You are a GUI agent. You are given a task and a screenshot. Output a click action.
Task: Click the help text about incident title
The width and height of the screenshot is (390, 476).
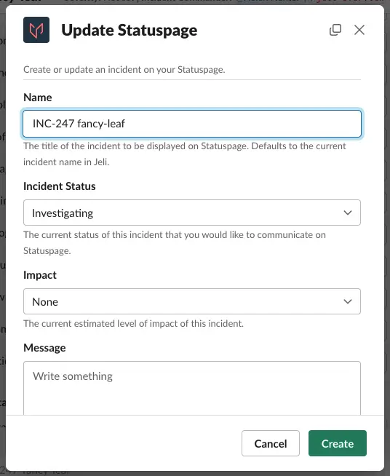pos(185,154)
